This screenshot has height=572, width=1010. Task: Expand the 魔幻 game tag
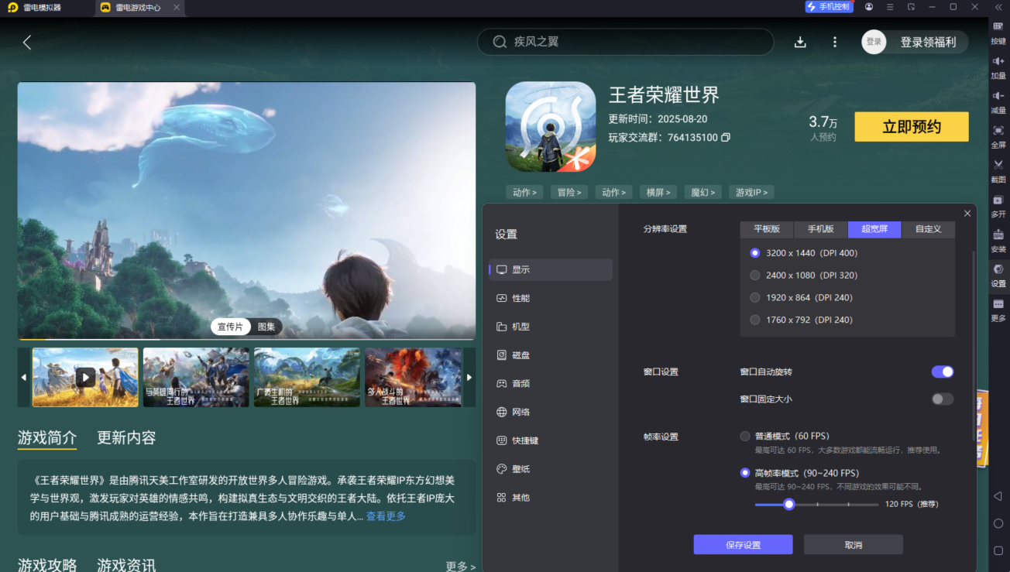click(702, 192)
